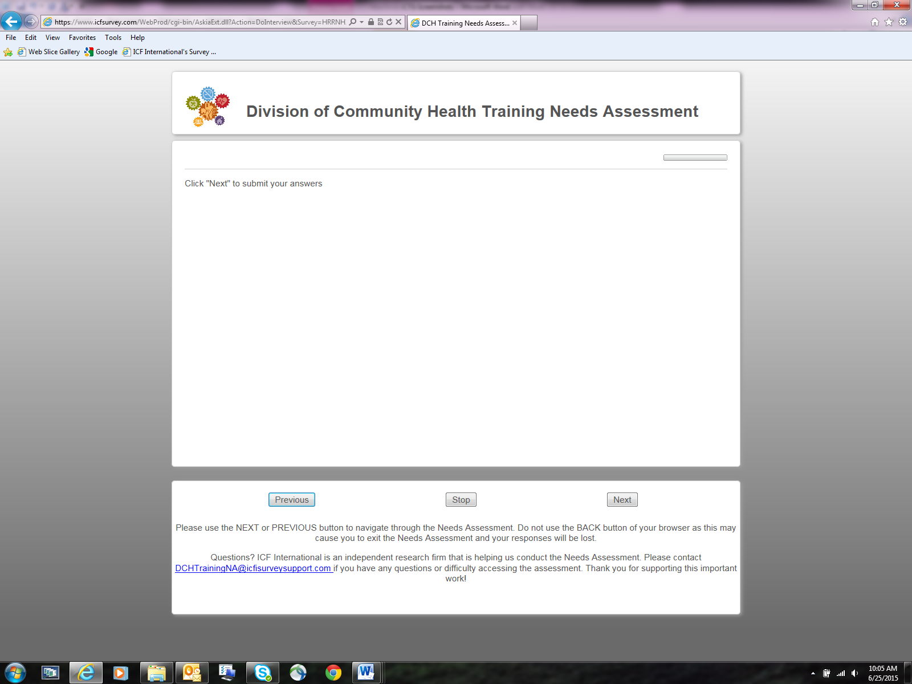The width and height of the screenshot is (912, 684).
Task: Open Microsoft Word from taskbar
Action: (366, 673)
